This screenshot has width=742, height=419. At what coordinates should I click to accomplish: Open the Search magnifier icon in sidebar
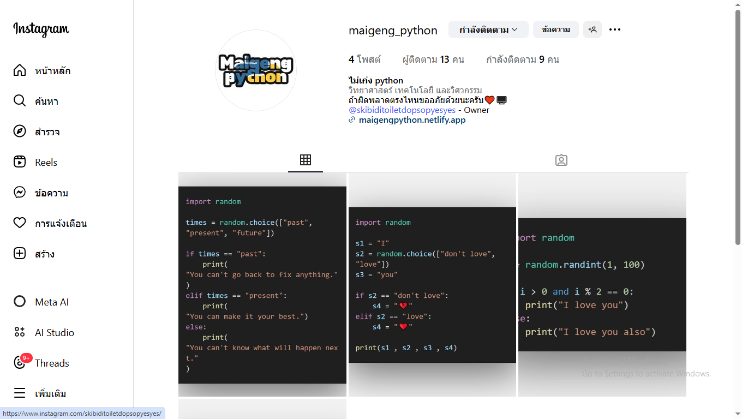(20, 101)
